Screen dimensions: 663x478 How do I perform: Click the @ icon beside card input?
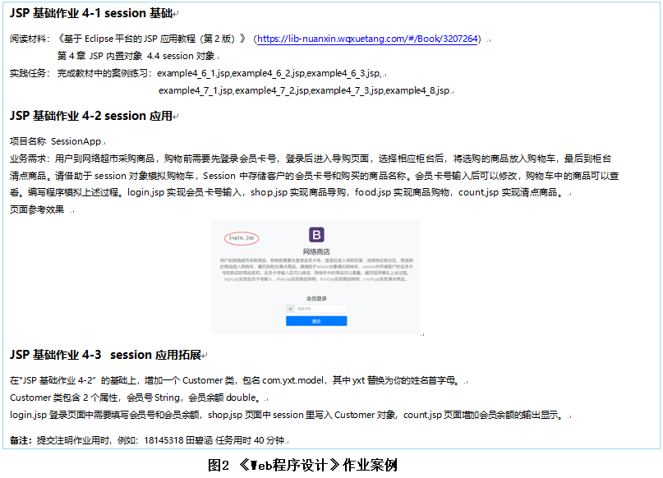point(289,309)
